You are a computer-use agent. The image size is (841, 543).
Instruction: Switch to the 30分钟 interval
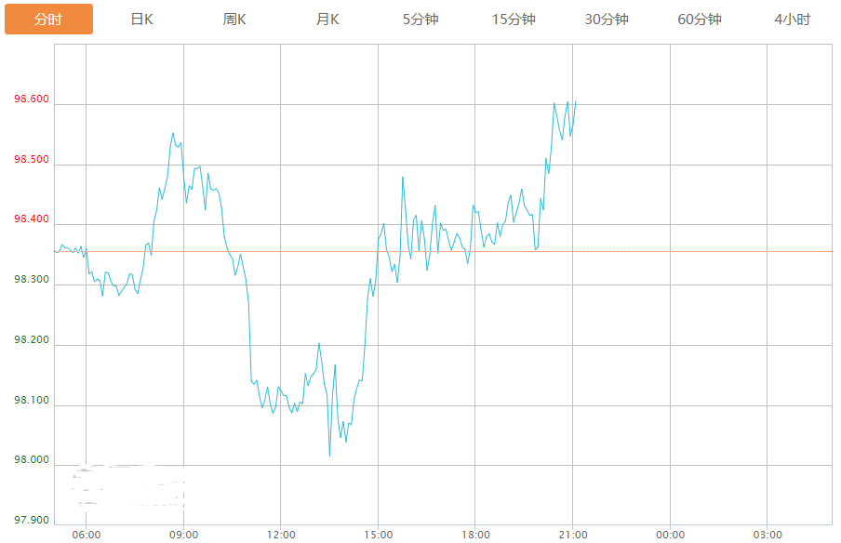tap(607, 20)
